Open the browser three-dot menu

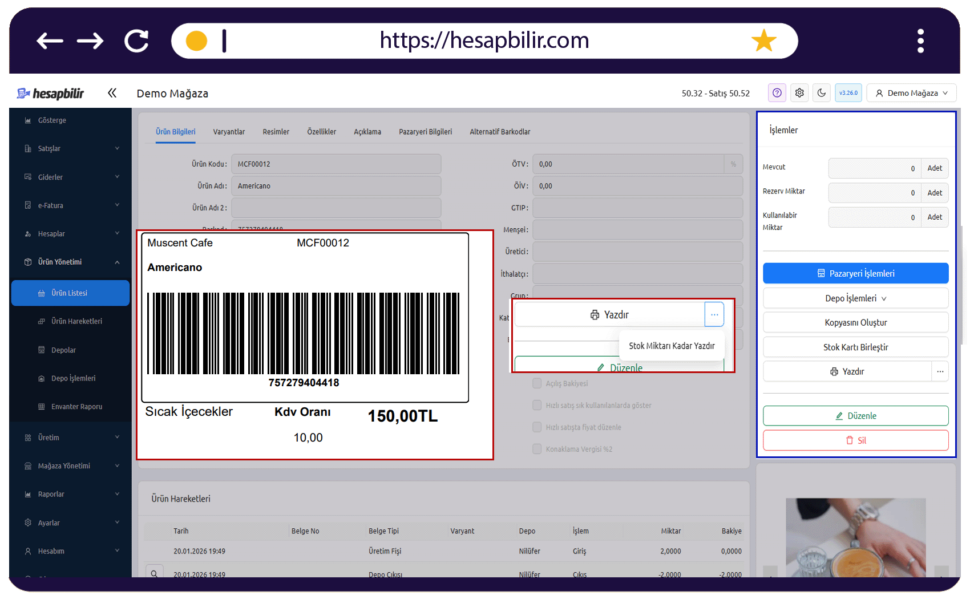920,41
